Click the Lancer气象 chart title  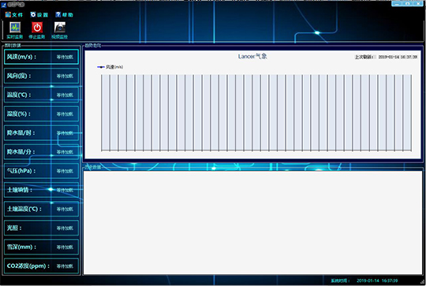click(252, 56)
